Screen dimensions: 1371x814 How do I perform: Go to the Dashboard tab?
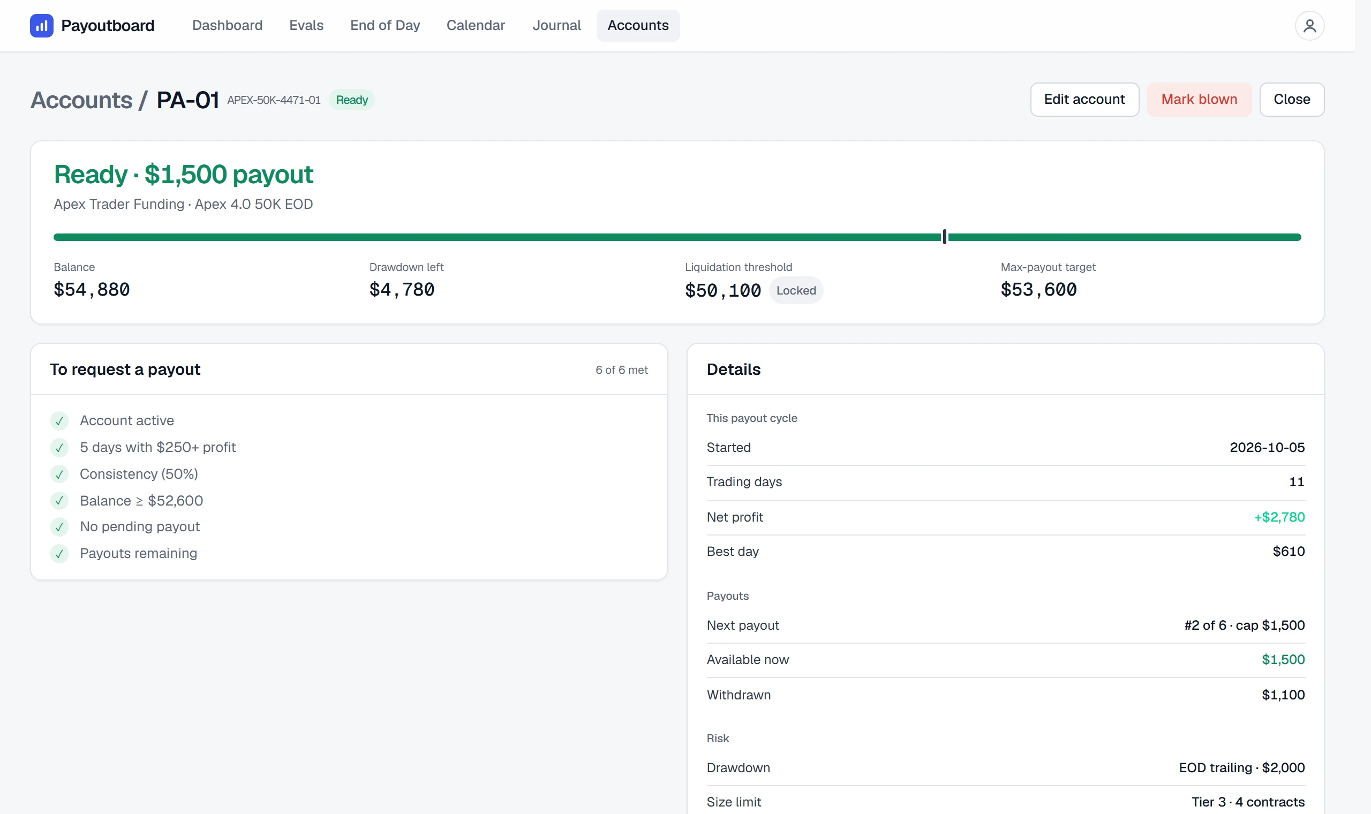pyautogui.click(x=227, y=26)
